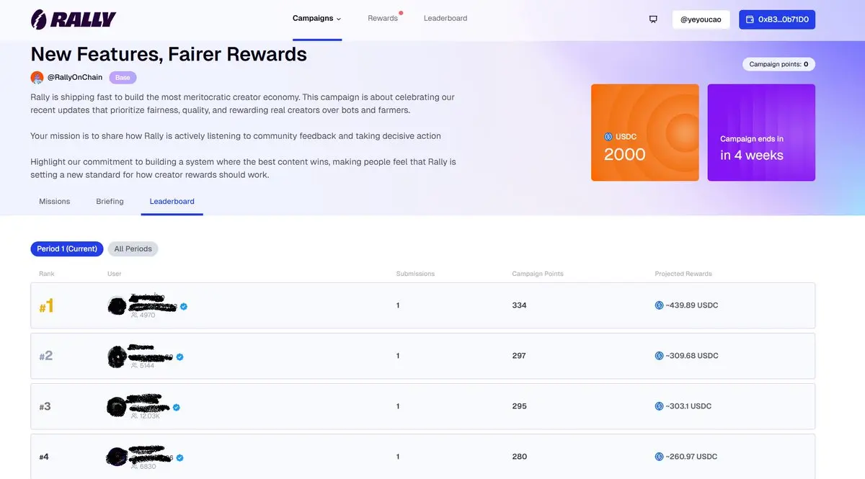The width and height of the screenshot is (865, 479).
Task: Click the chat message icon in the header
Action: pos(653,19)
